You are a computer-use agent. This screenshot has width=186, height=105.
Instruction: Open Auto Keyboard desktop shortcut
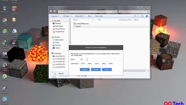15,10
